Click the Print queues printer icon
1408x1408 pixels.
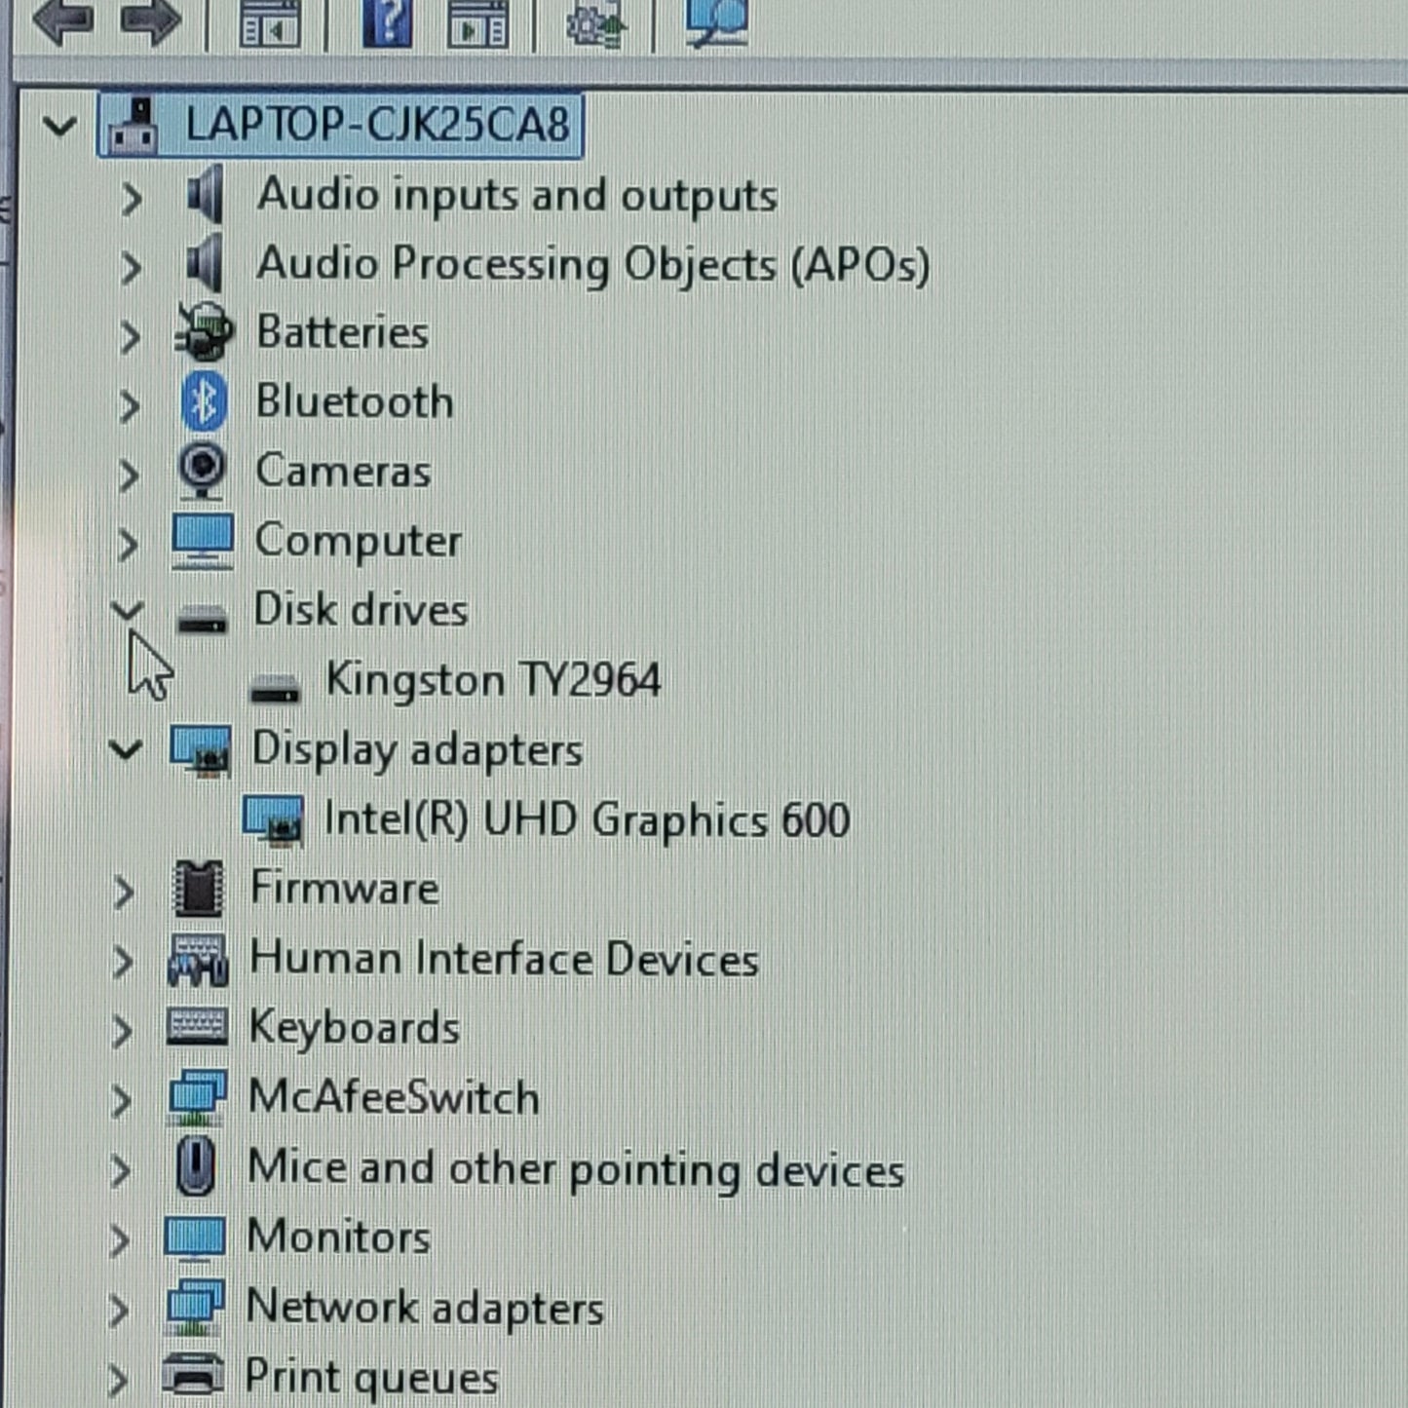[193, 1376]
